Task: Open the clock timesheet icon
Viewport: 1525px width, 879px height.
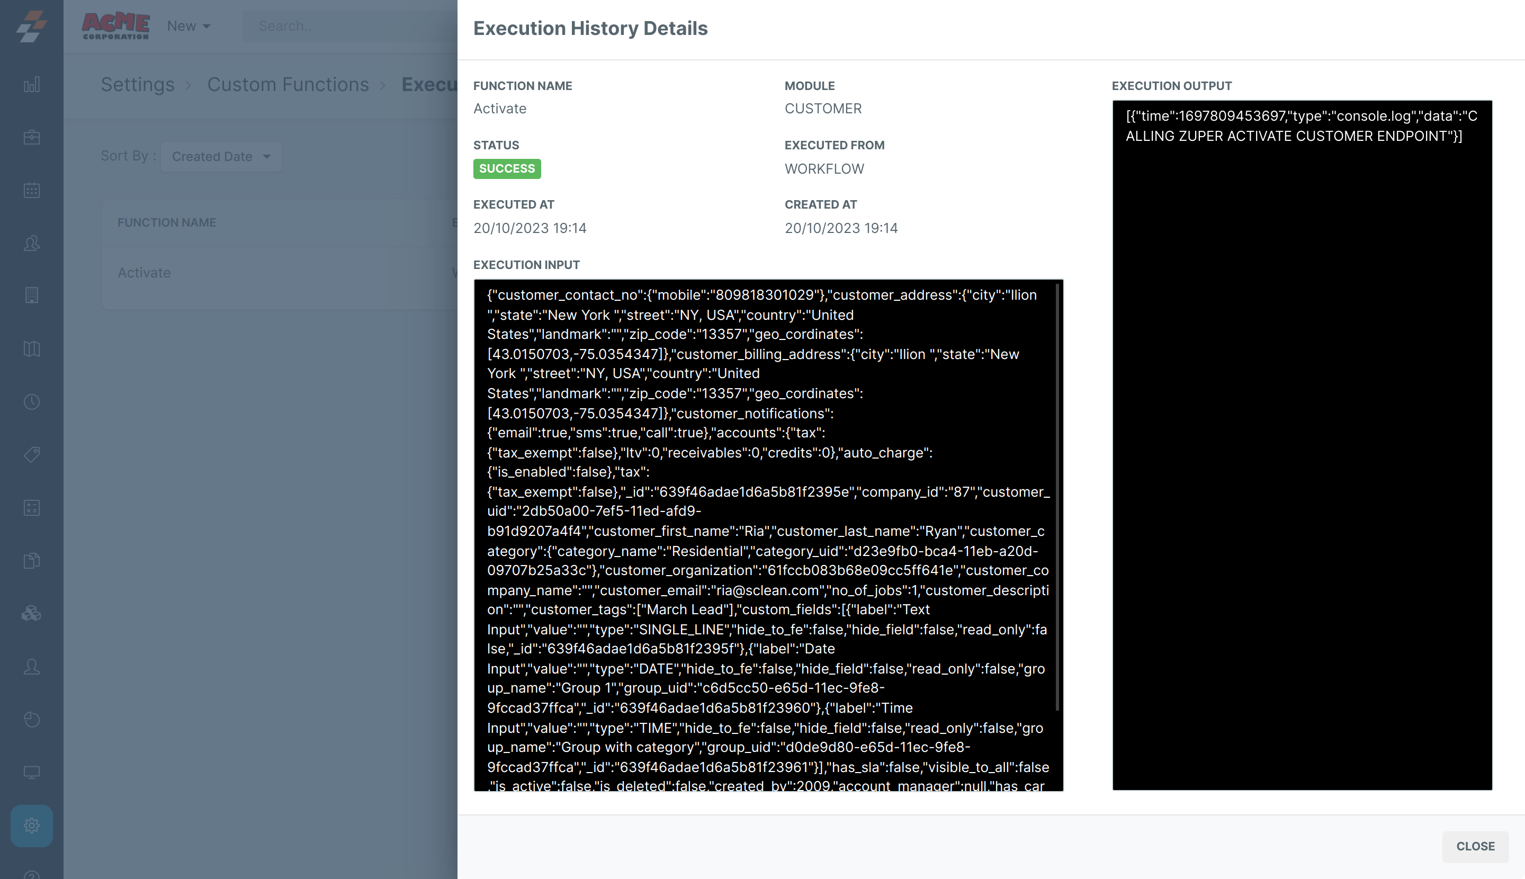Action: (31, 402)
